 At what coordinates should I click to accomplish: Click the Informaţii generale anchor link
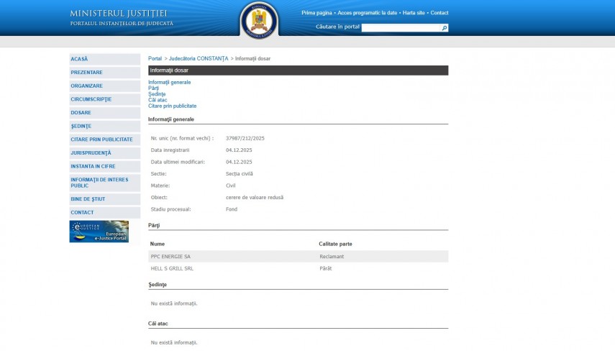pos(169,83)
